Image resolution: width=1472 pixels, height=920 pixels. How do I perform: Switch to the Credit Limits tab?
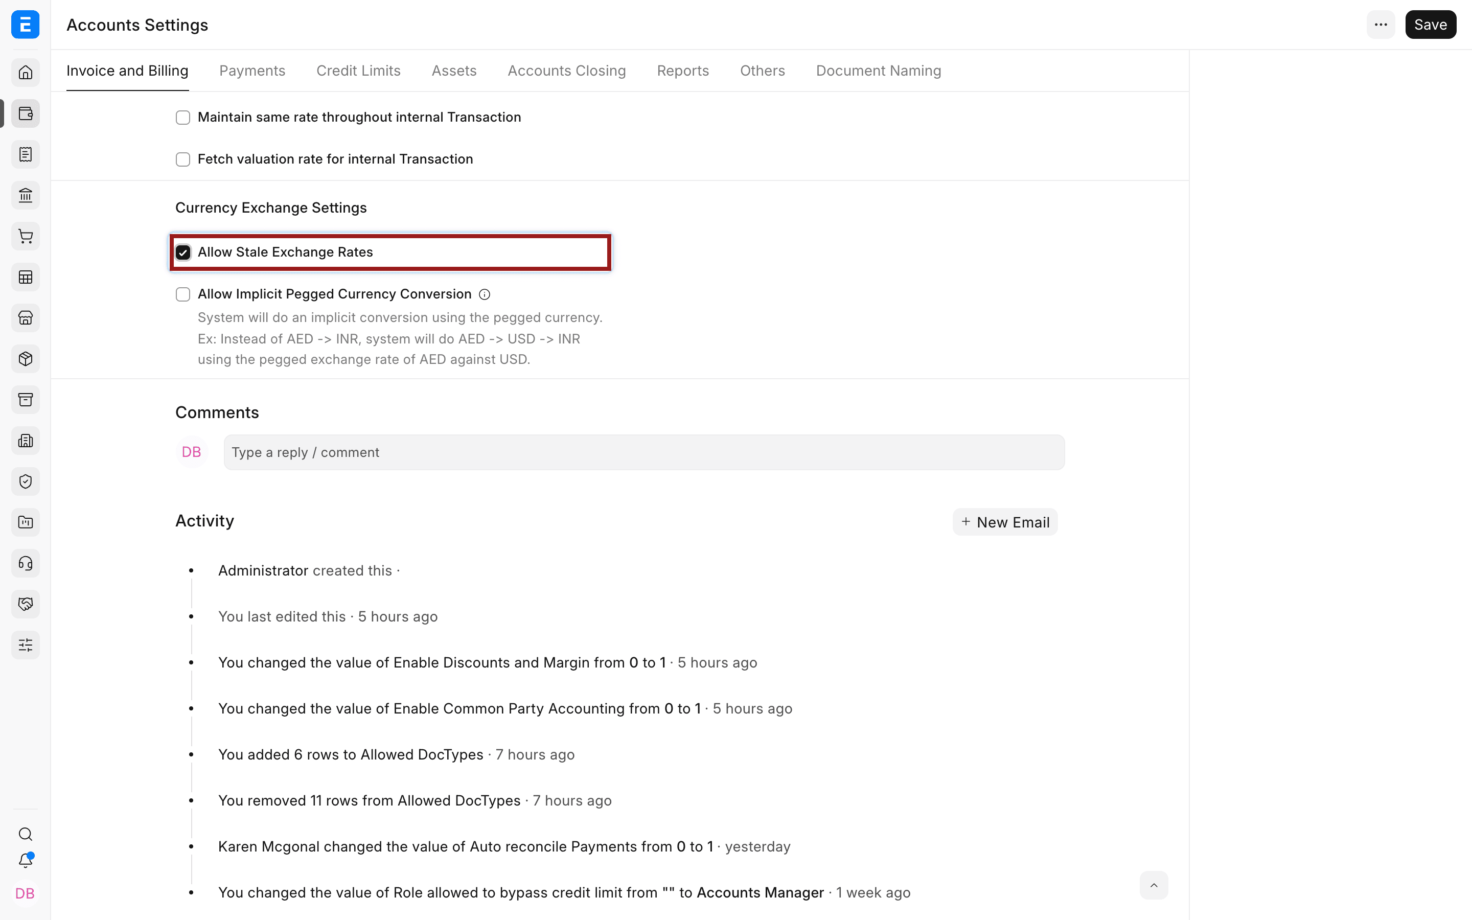[358, 71]
